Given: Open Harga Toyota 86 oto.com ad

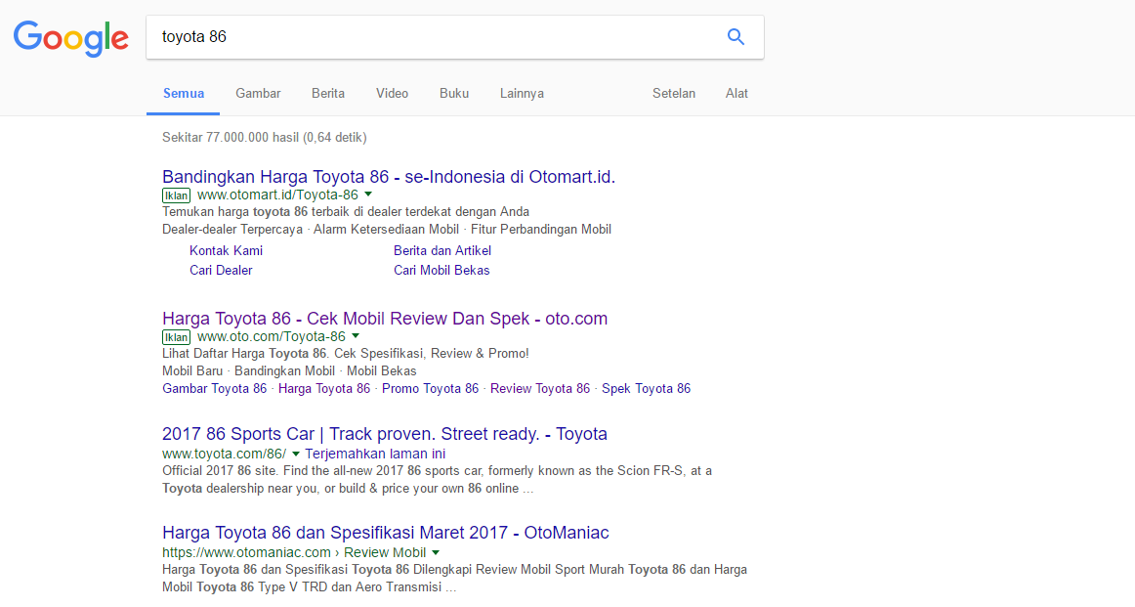Looking at the screenshot, I should click(385, 319).
